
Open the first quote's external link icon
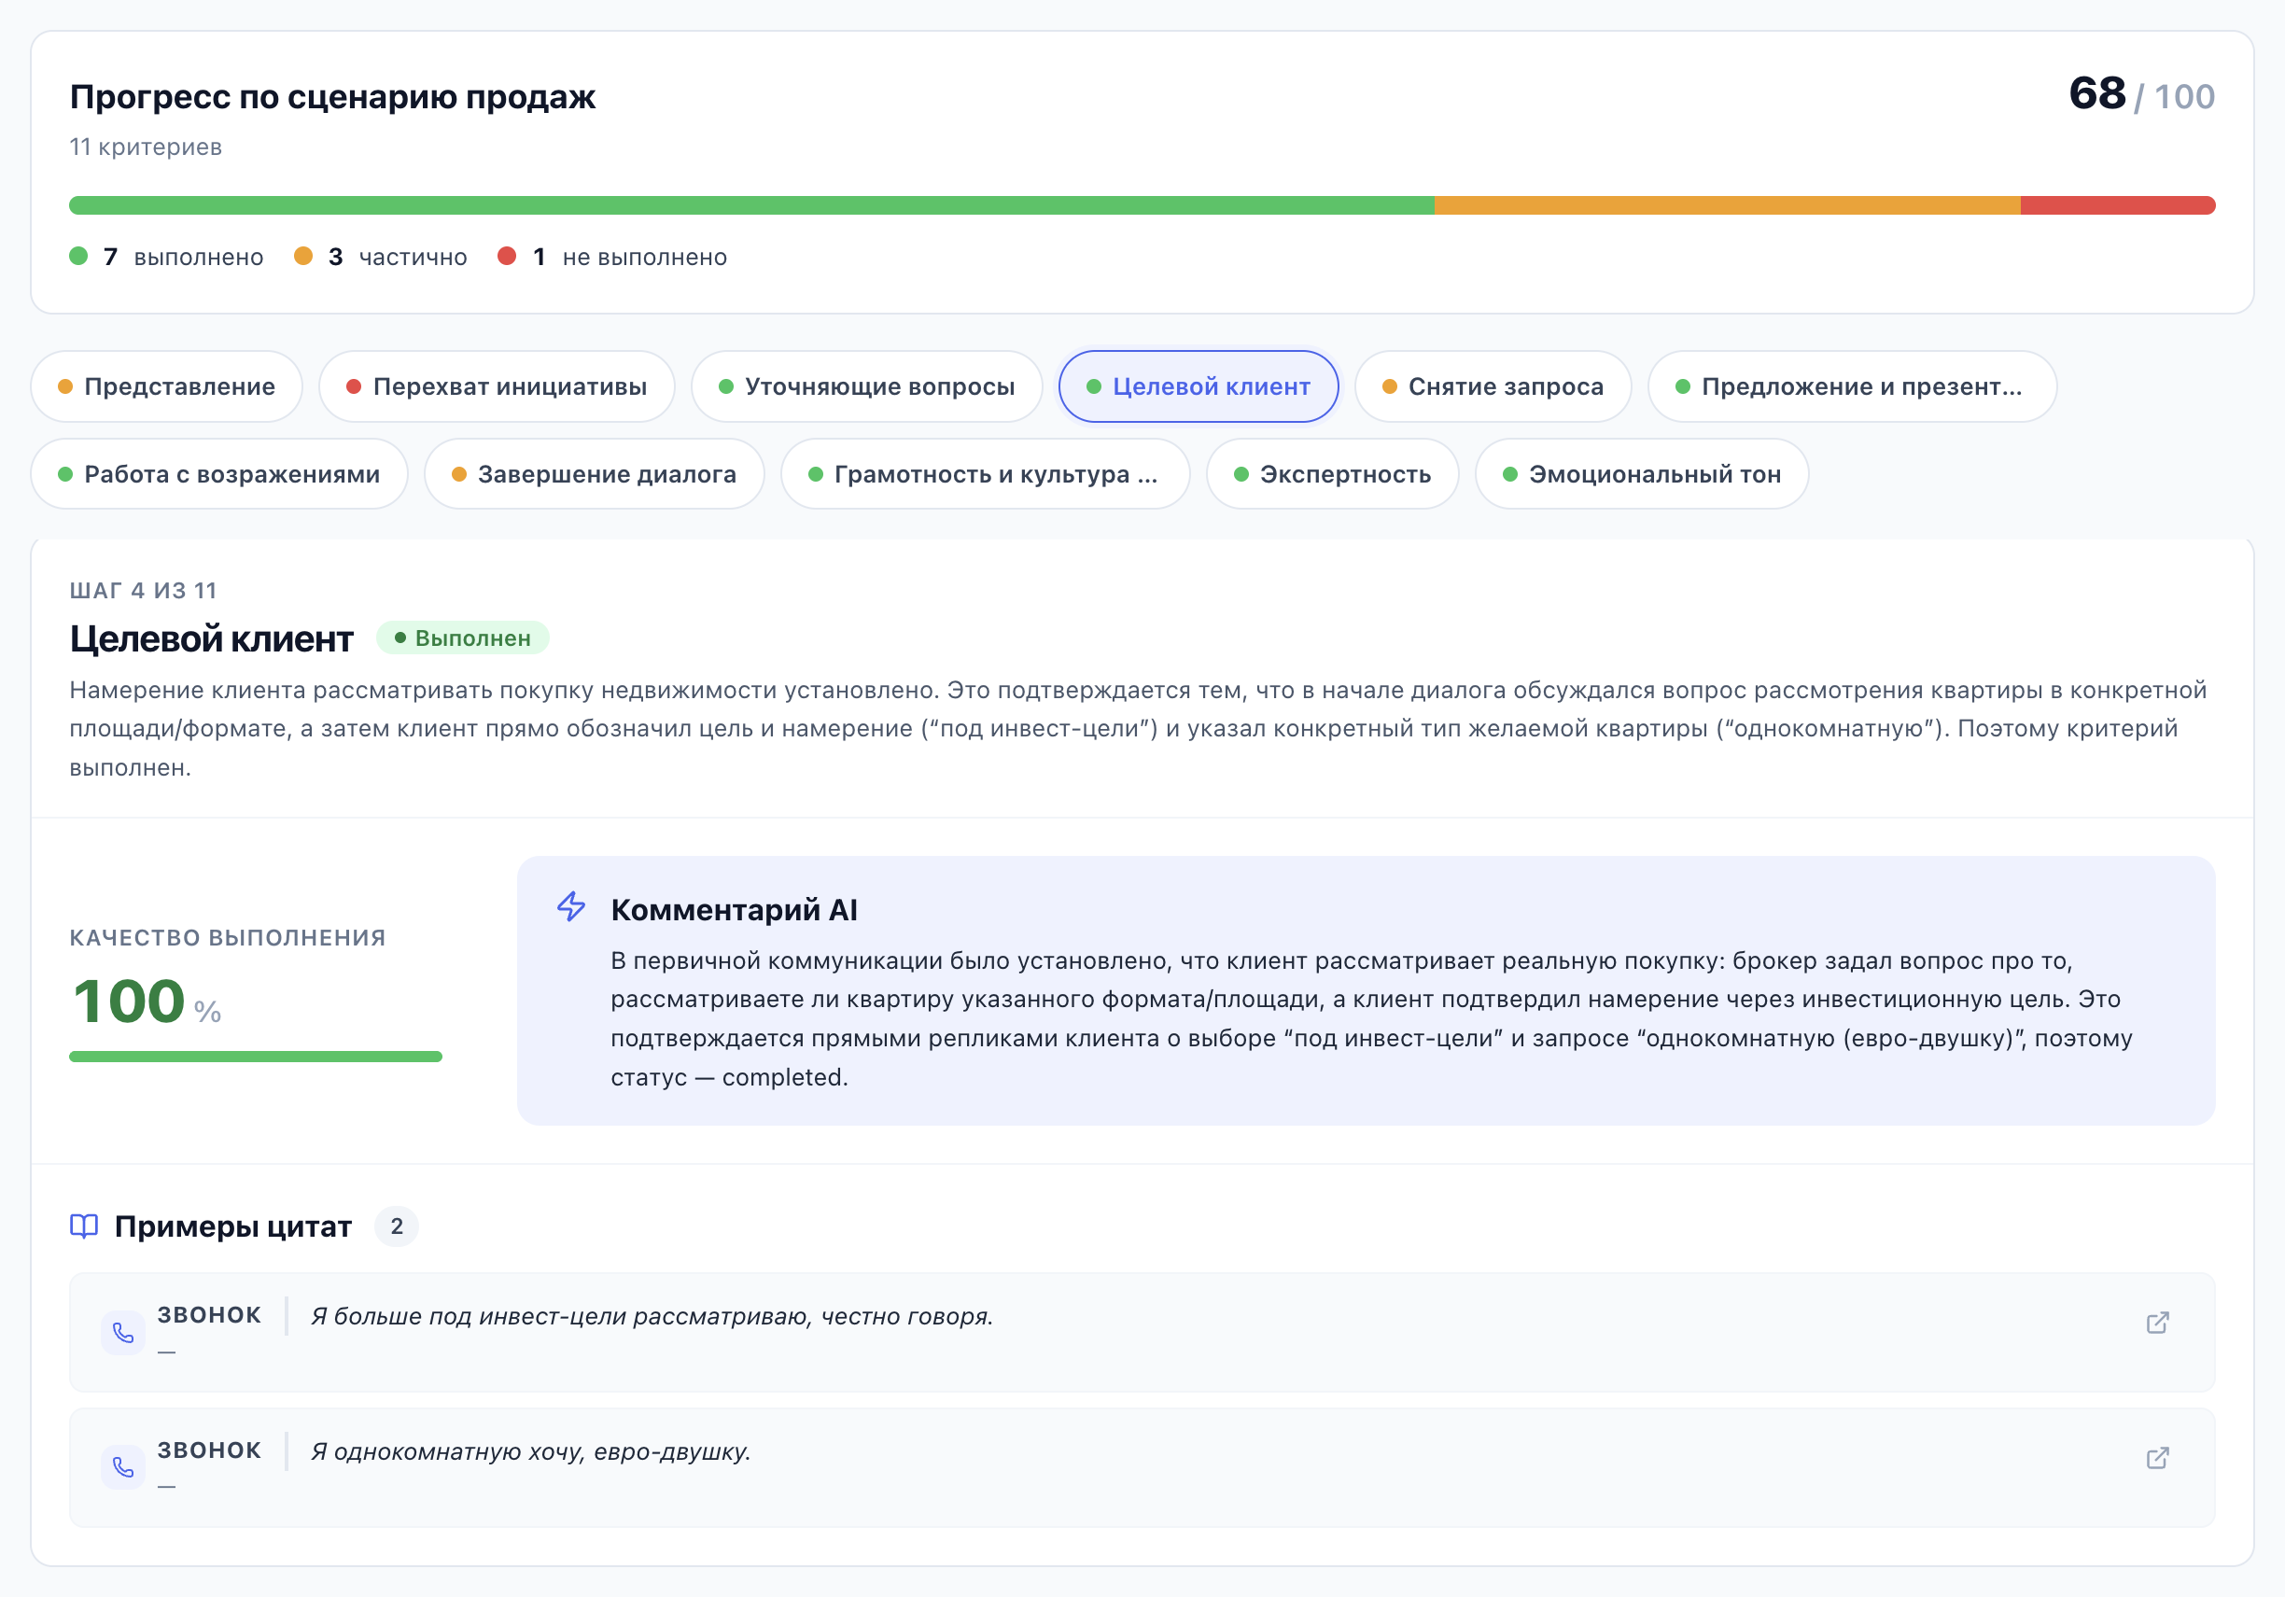(x=2156, y=1323)
